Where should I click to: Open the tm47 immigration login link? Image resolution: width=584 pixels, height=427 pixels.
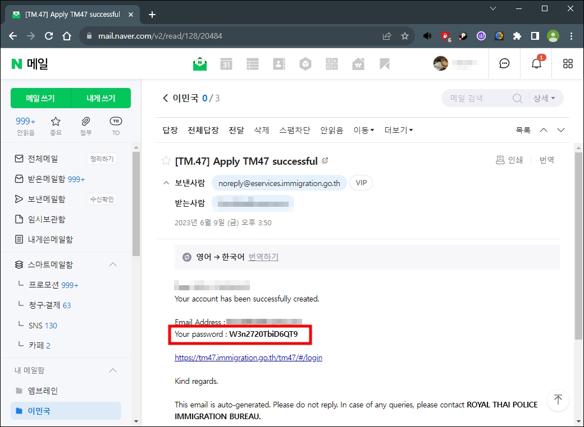(x=248, y=358)
